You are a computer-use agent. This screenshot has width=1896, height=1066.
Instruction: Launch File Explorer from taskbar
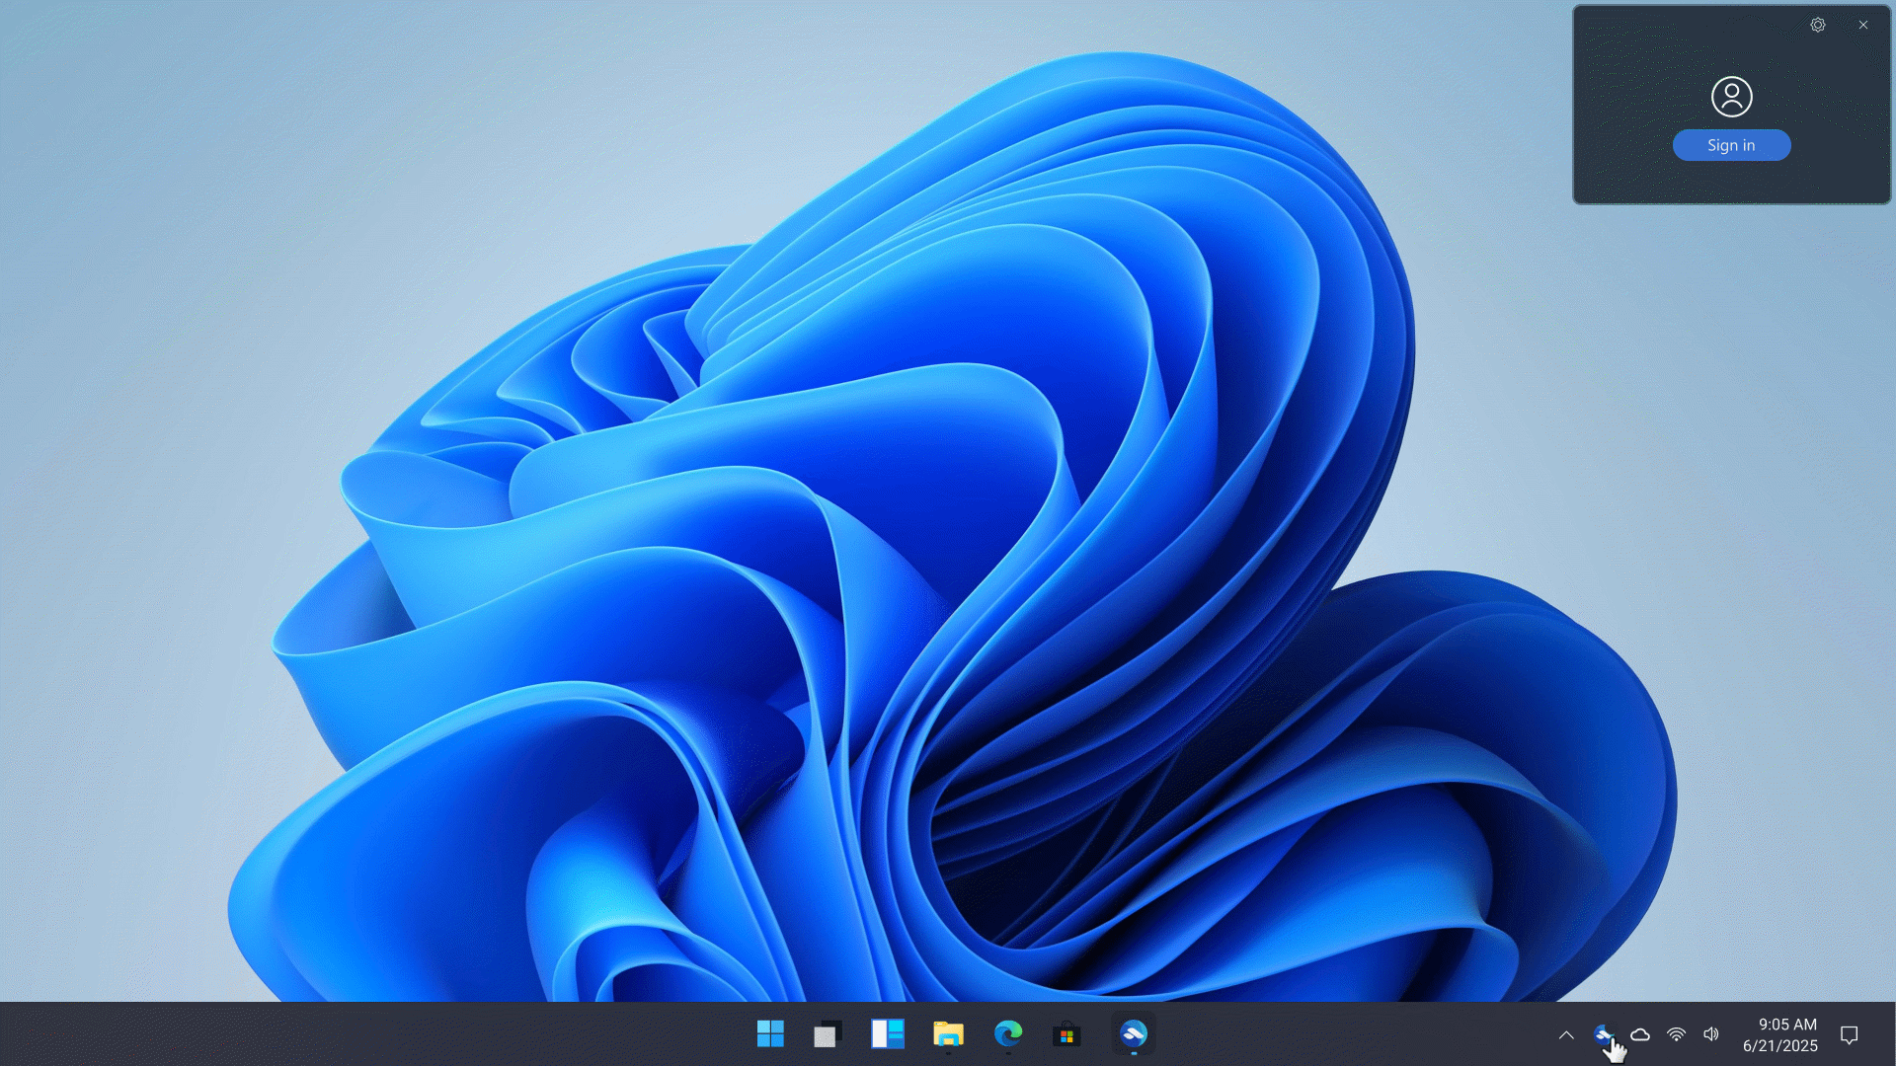point(948,1033)
